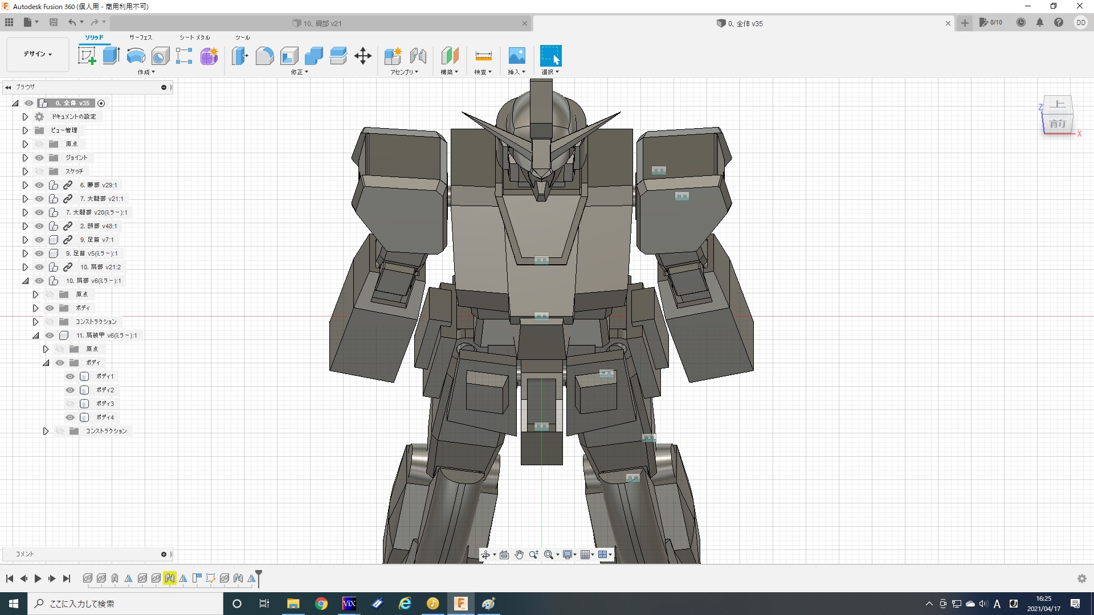Click the Measure tool icon
This screenshot has height=615, width=1094.
pyautogui.click(x=483, y=56)
